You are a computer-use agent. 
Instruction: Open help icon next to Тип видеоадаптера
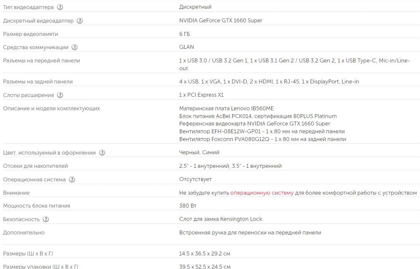pyautogui.click(x=60, y=7)
